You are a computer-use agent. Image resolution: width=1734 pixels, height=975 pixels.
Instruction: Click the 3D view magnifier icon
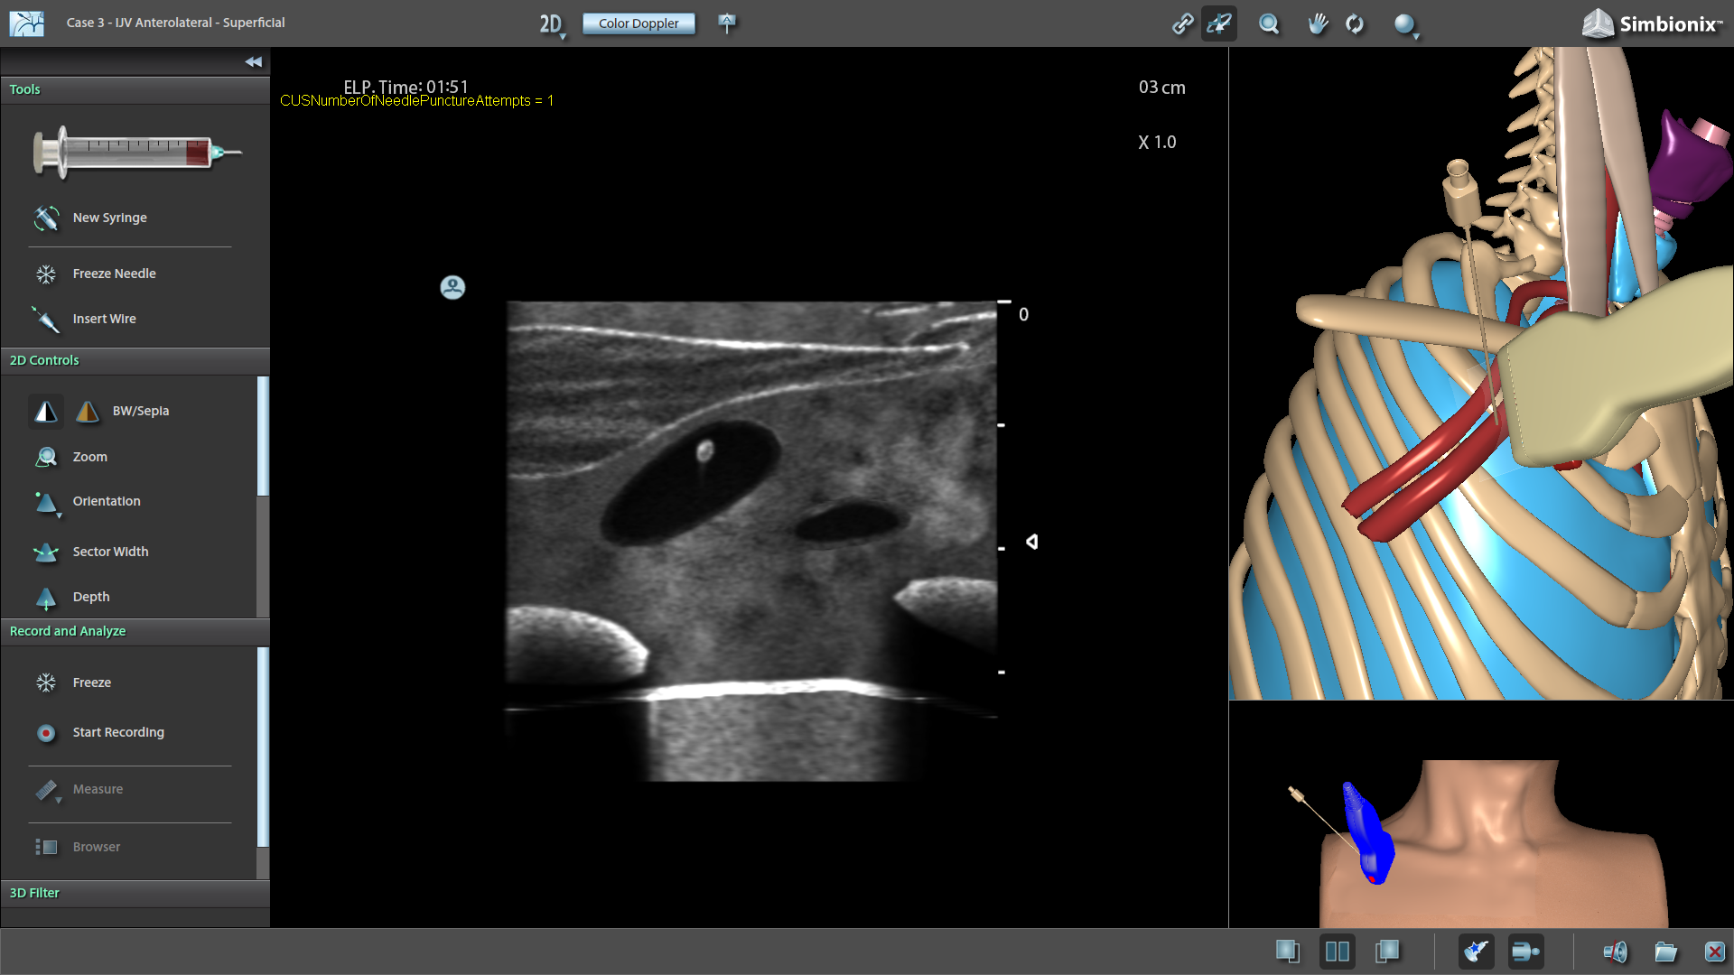point(1269,23)
